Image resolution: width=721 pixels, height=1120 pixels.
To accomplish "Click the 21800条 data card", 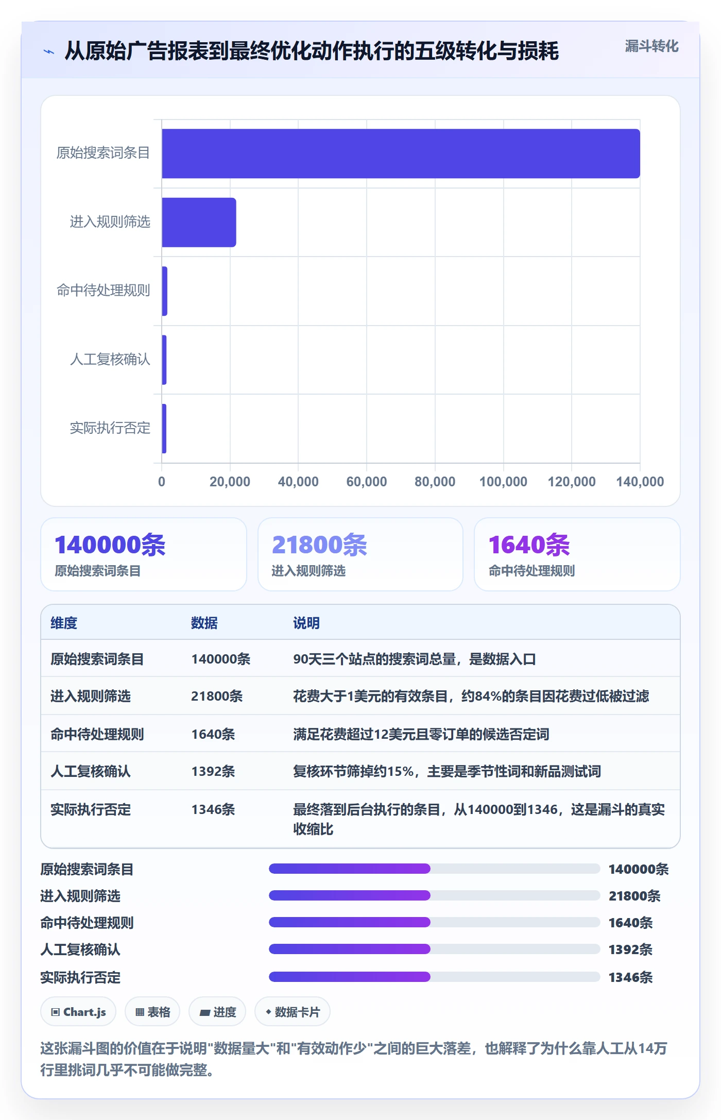I will [360, 554].
